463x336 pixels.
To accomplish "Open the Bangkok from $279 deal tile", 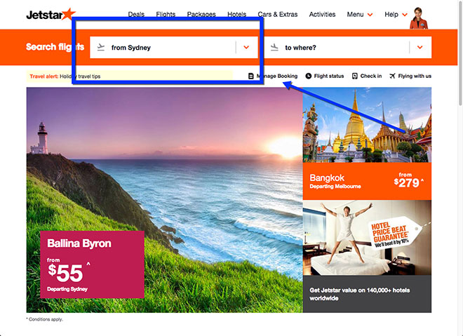I will pyautogui.click(x=367, y=144).
